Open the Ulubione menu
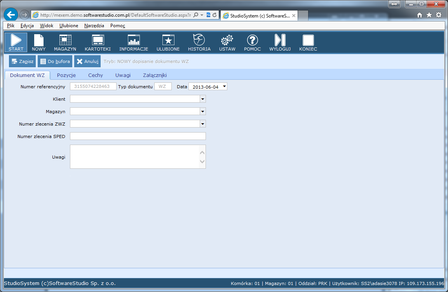Screen dimensions: 448x292 click(x=69, y=25)
